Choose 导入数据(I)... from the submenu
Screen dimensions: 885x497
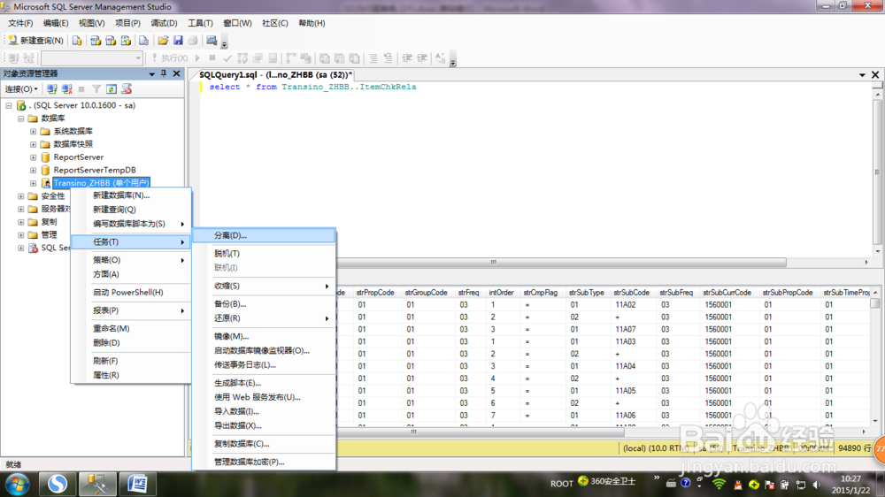coord(264,411)
